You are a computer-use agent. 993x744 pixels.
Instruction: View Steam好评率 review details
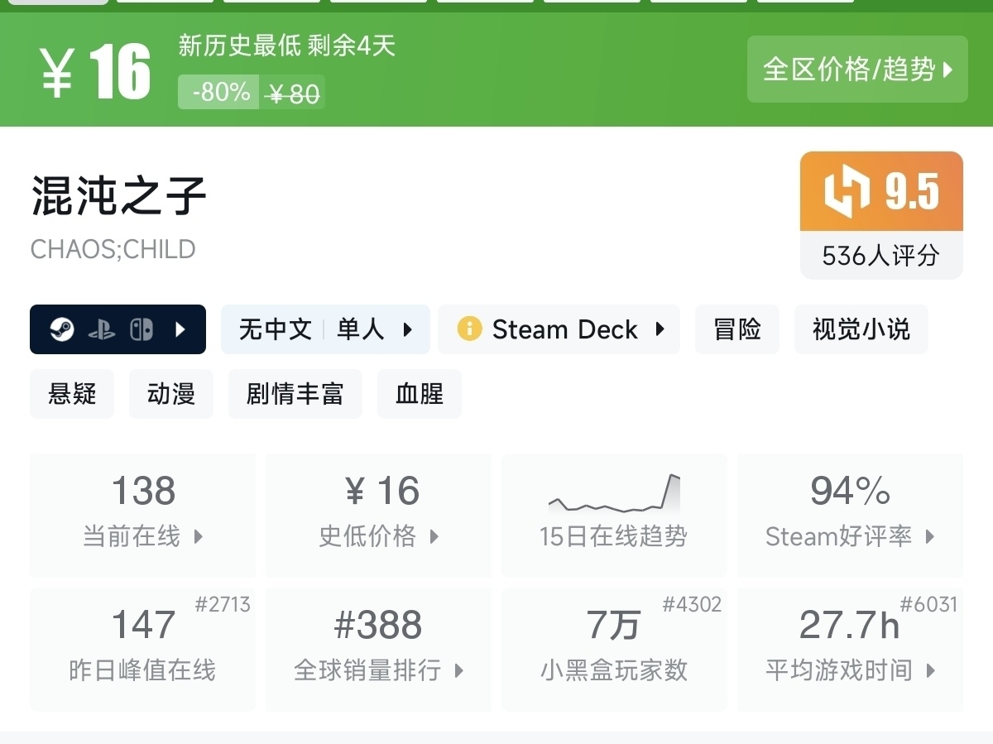(x=850, y=515)
